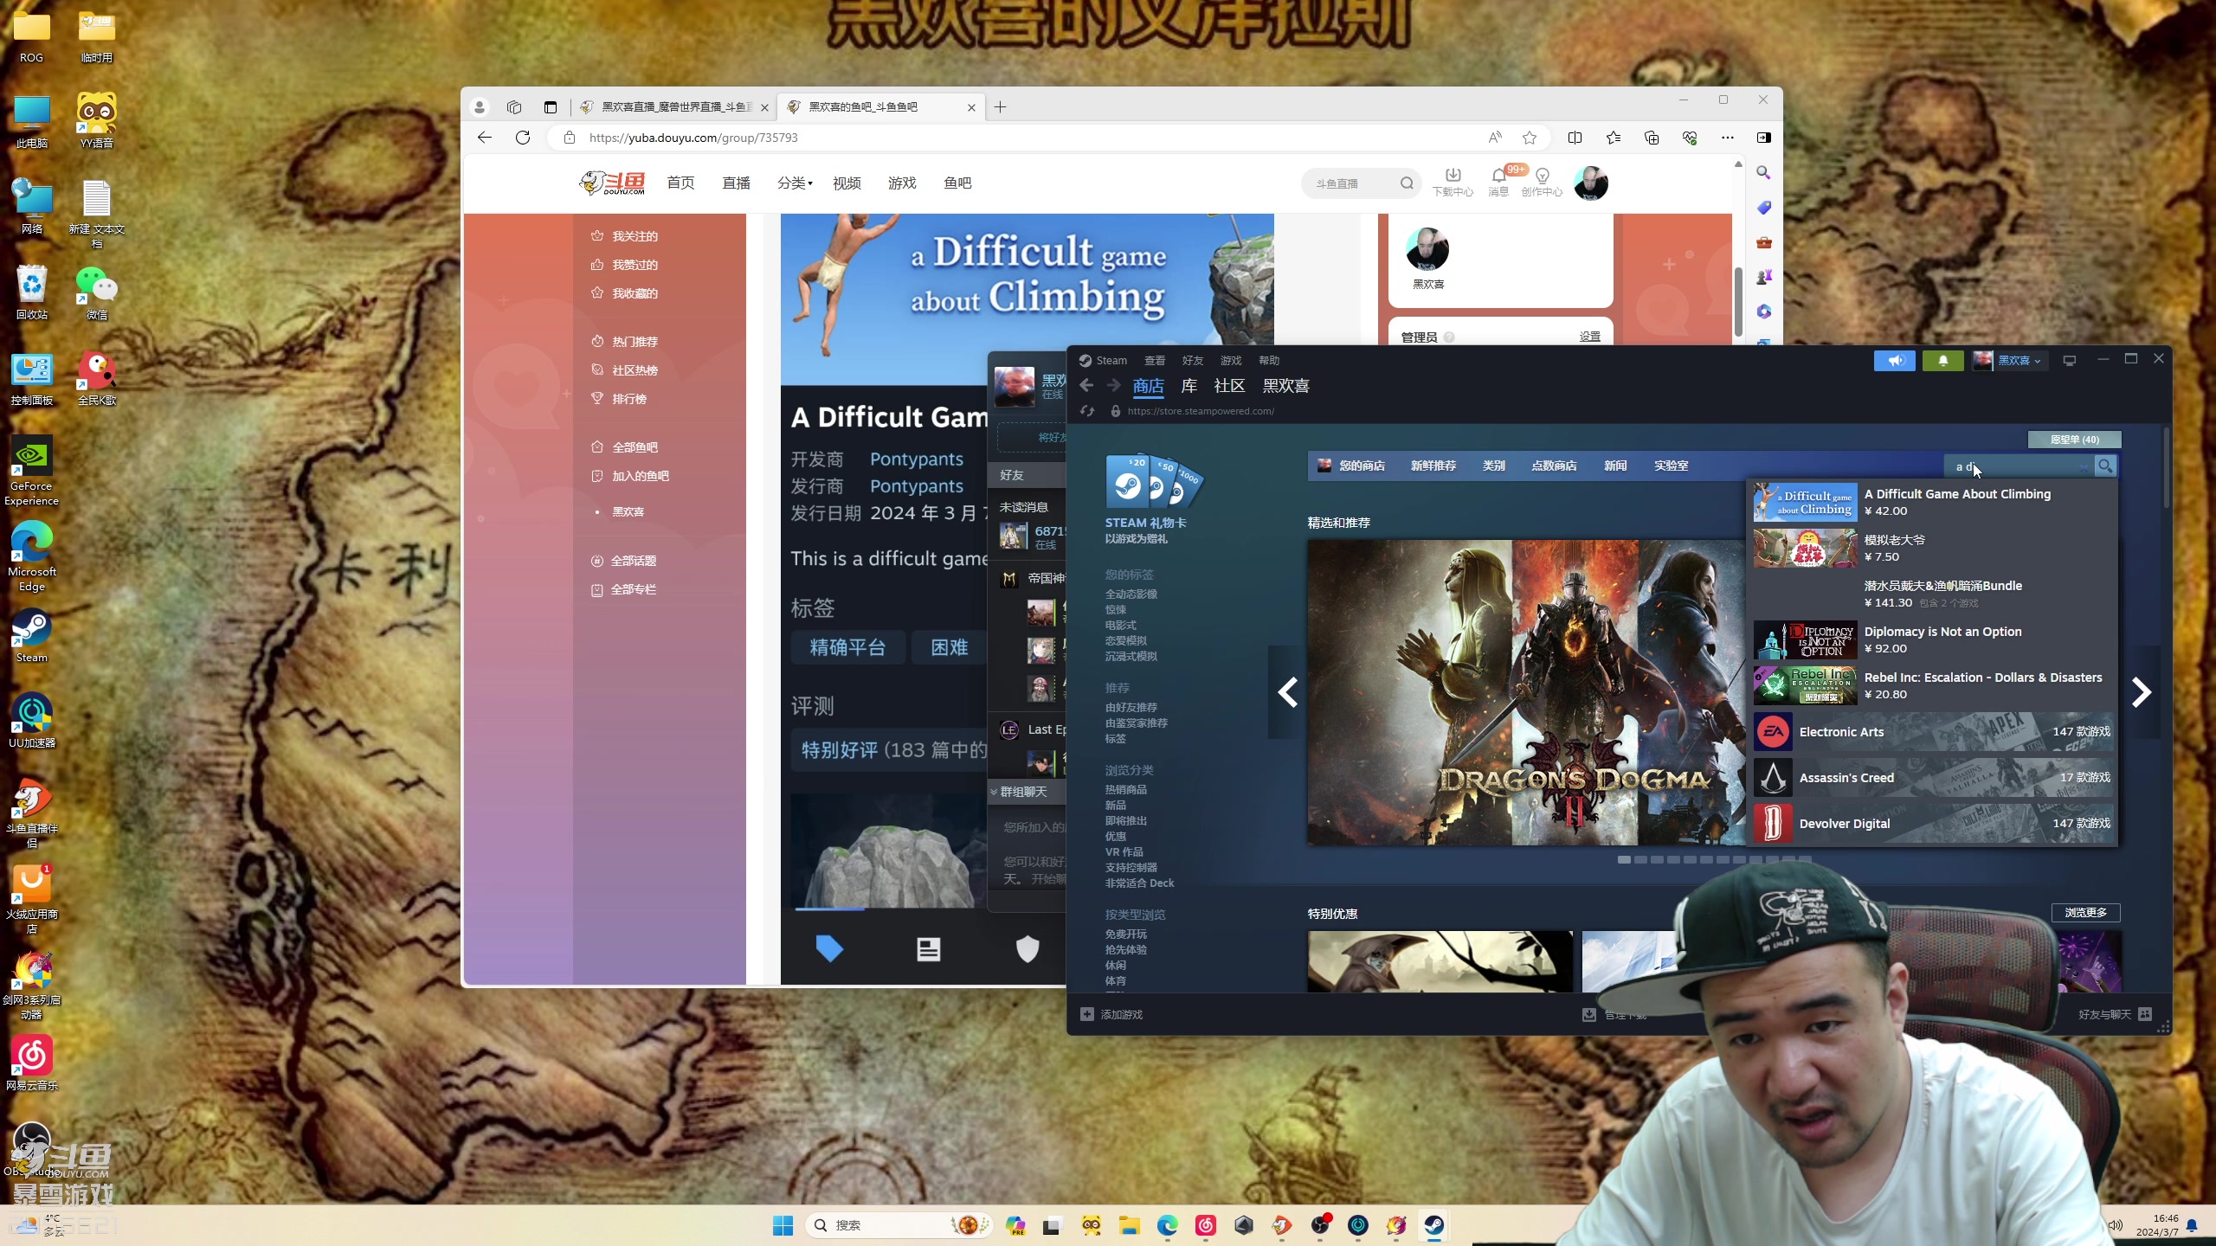Screen dimensions: 2216x1246
Task: Click the Douyu logo
Action: (612, 183)
